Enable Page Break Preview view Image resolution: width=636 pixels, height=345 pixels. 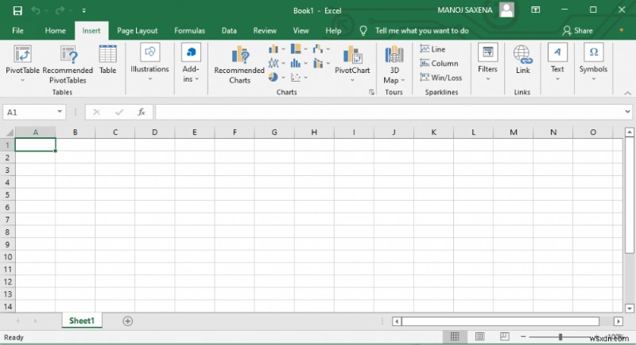tap(505, 337)
